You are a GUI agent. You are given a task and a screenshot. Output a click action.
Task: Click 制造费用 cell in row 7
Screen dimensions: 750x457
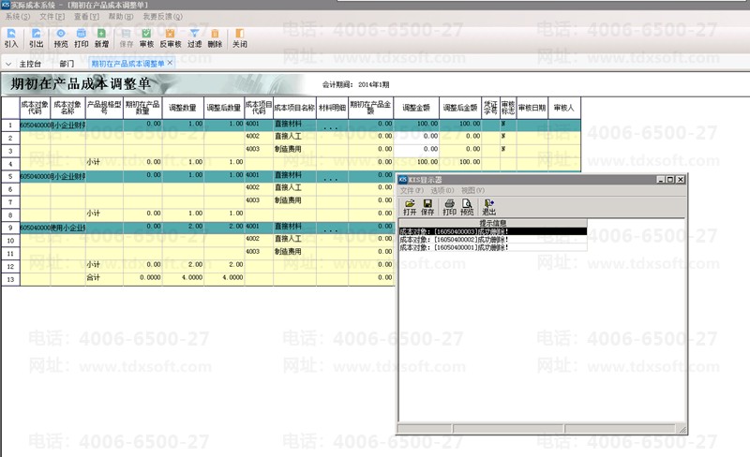point(294,200)
